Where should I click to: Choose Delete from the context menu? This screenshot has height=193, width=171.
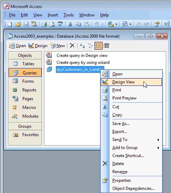click(x=131, y=164)
